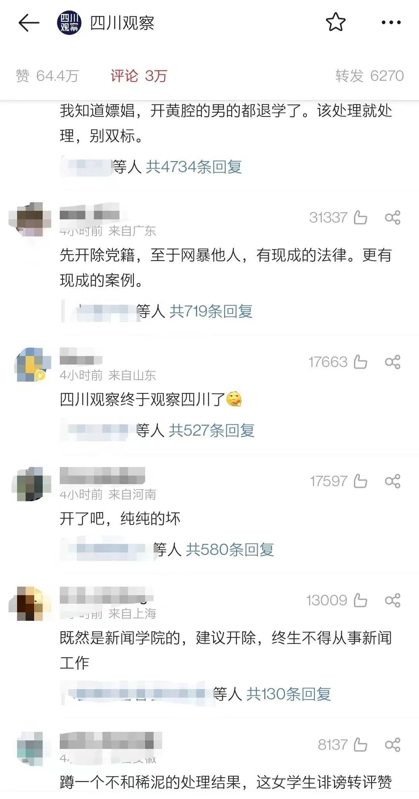419x799 pixels.
Task: Share the comment from 广东
Action: pos(393,217)
